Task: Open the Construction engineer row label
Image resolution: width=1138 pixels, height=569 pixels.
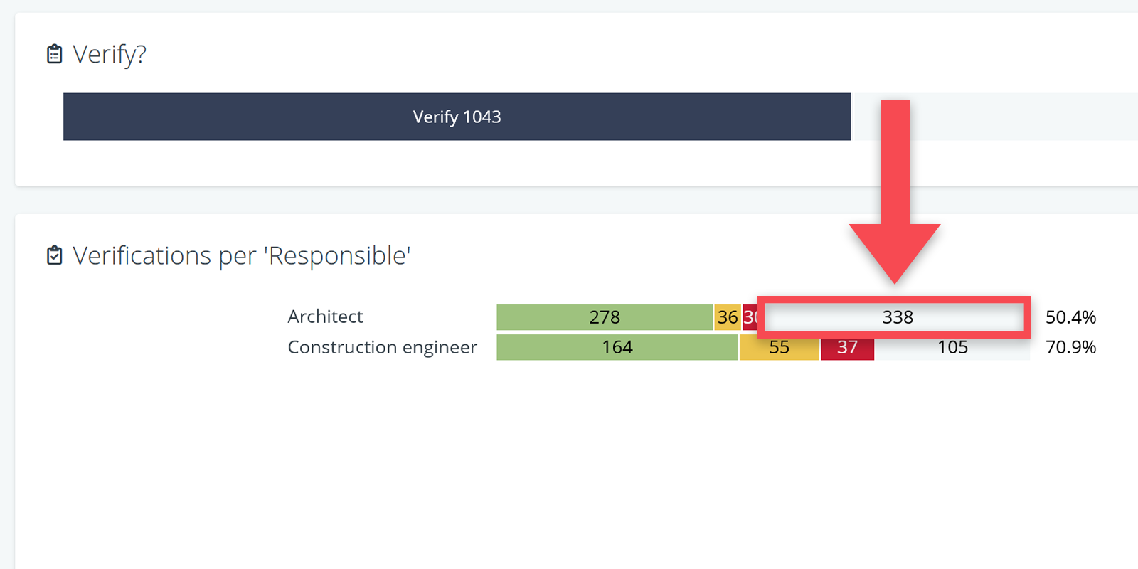Action: point(382,347)
